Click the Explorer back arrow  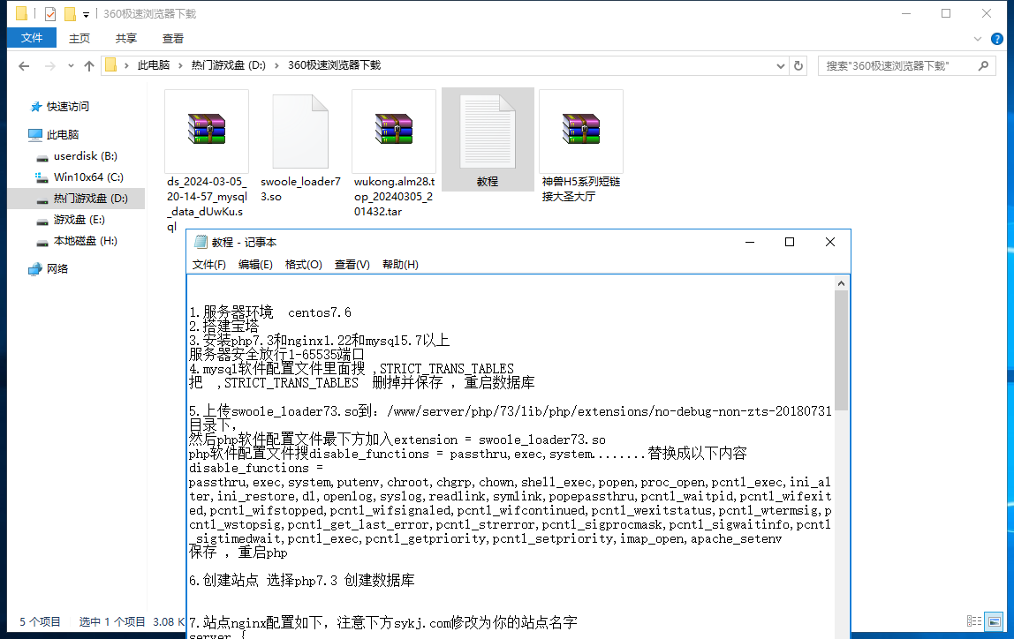[24, 66]
